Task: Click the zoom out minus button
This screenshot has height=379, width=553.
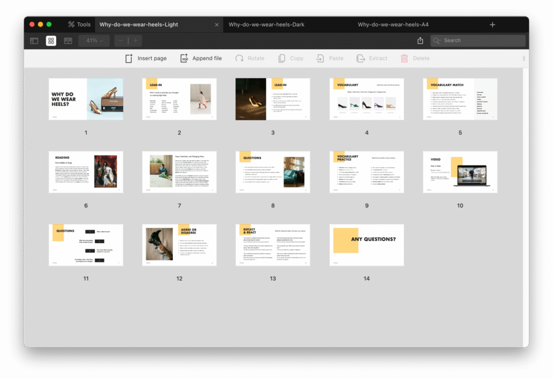Action: coord(120,40)
